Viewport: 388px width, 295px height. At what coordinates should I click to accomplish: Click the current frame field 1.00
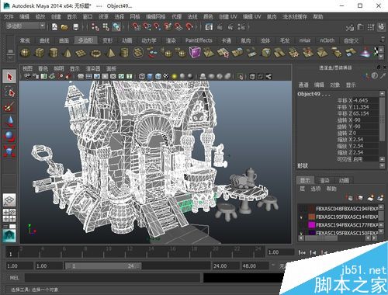[280, 252]
